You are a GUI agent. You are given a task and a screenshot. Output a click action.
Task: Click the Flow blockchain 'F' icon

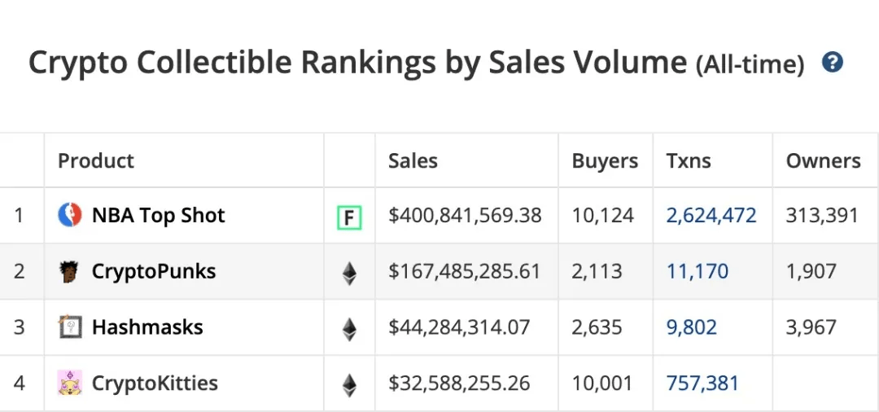349,217
